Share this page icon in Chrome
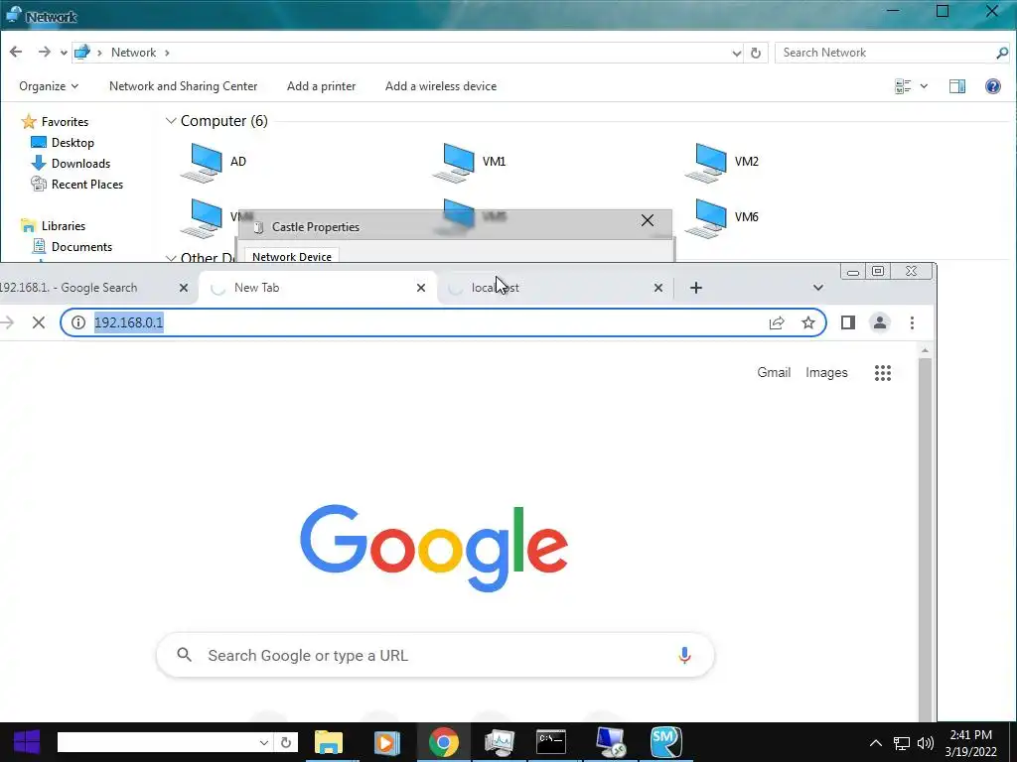 pos(777,322)
